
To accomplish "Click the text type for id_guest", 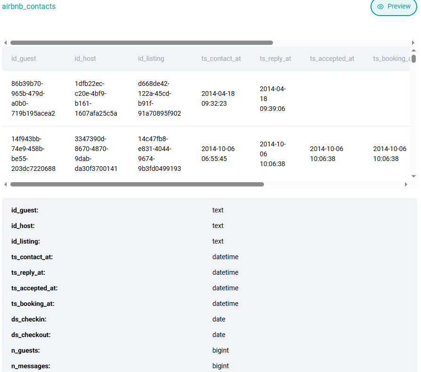I will click(218, 210).
